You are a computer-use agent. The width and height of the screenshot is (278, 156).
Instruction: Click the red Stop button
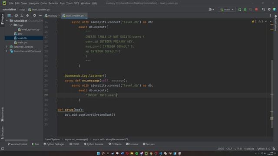(x=256, y=10)
